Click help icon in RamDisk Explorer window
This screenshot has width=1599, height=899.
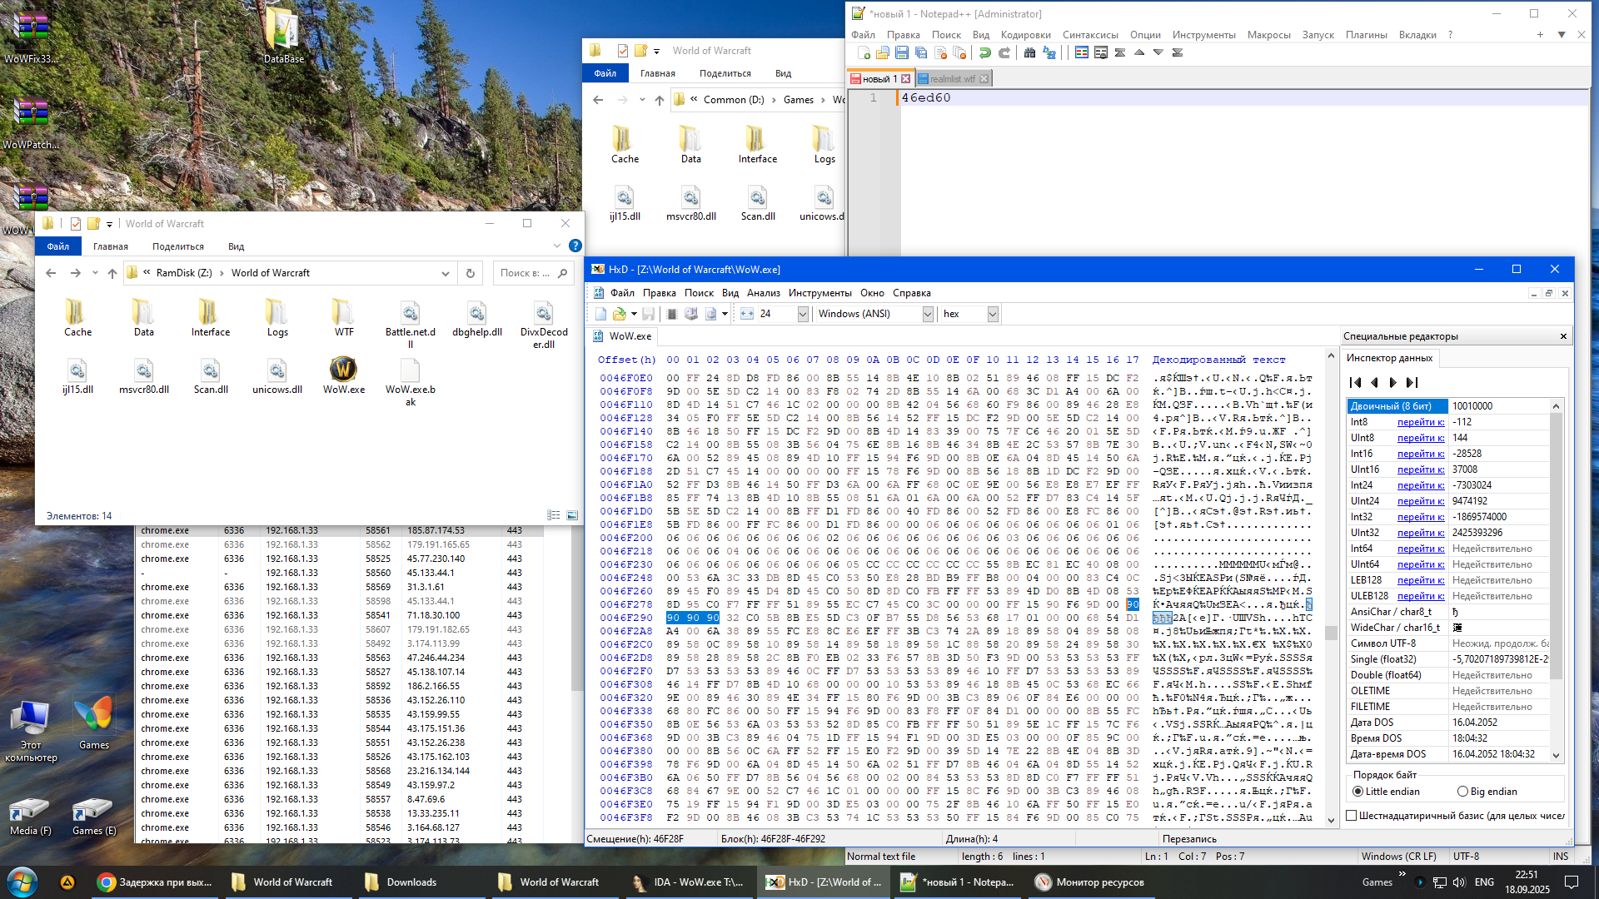575,246
